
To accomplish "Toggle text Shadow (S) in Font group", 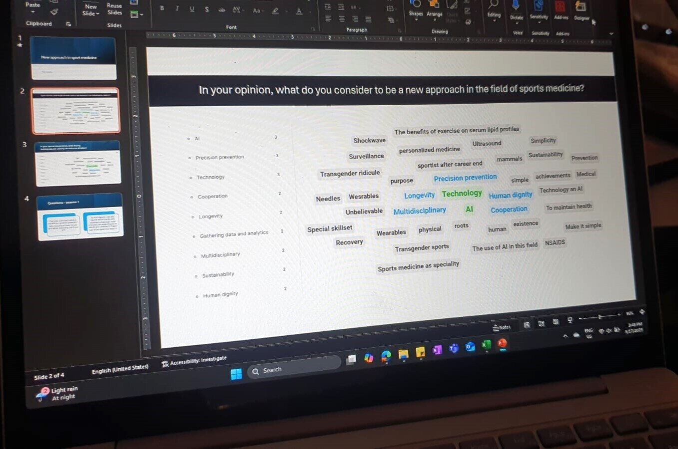I will (x=207, y=9).
